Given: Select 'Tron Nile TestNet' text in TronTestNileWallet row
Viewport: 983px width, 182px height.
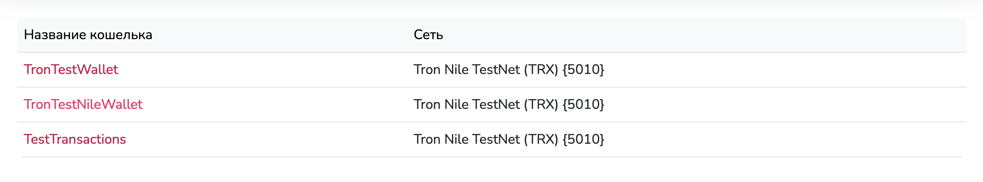Looking at the screenshot, I should (466, 105).
